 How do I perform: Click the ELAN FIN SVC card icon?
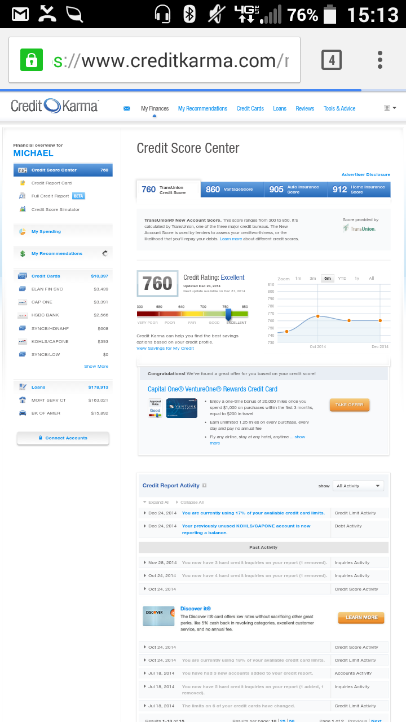click(23, 289)
